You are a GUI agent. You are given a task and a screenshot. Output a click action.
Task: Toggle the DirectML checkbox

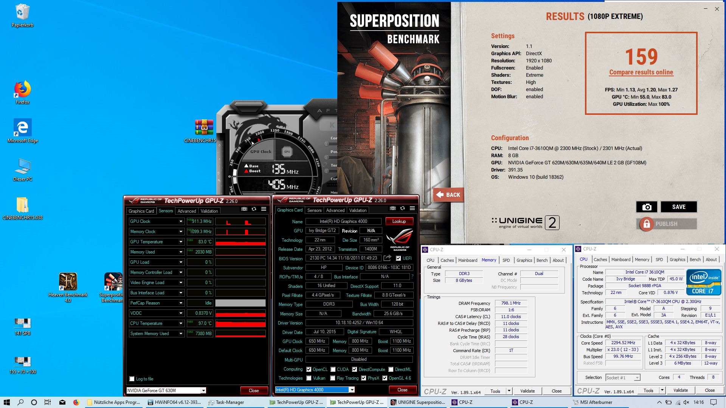tap(391, 369)
